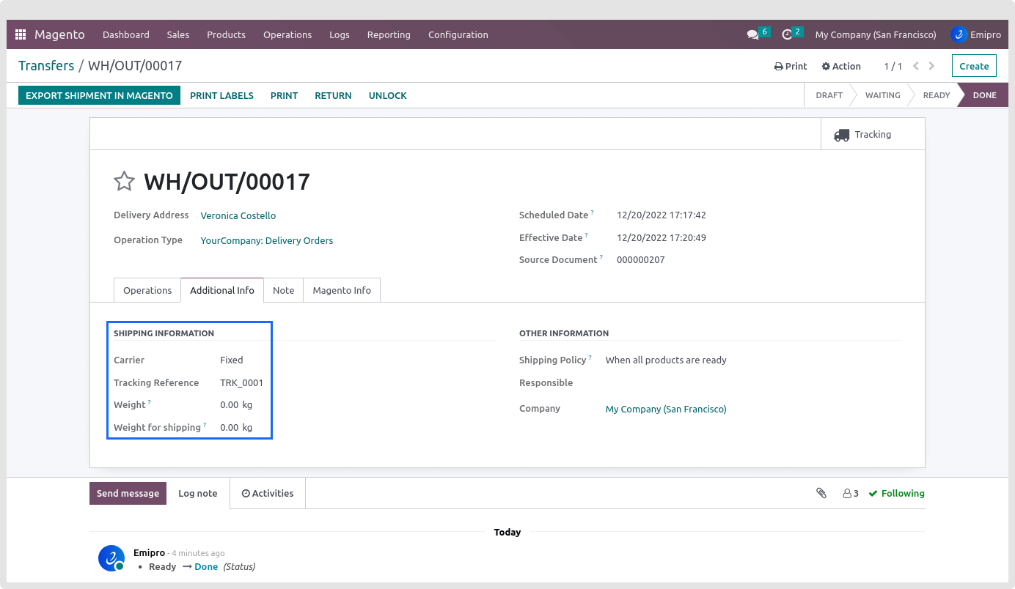Open the apps grid menu icon
1015x589 pixels.
21,34
